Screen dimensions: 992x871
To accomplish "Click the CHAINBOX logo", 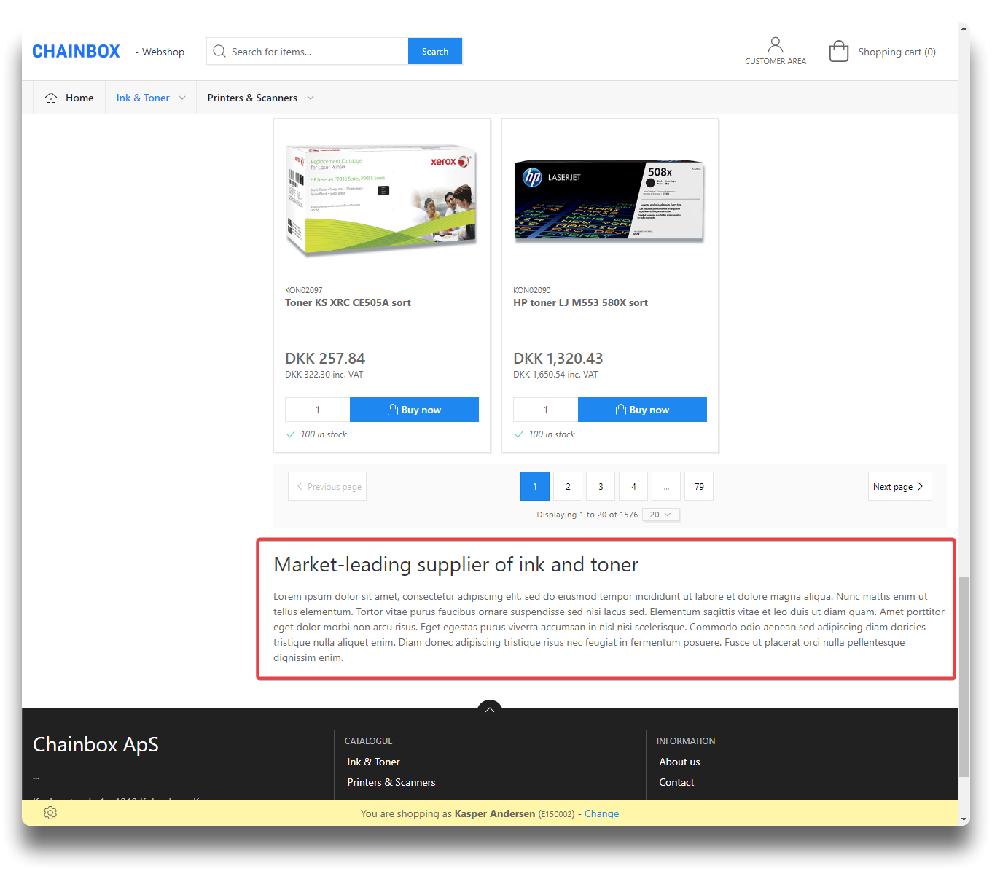I will tap(77, 52).
